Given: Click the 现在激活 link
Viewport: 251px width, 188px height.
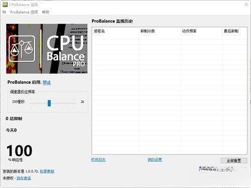Looking at the screenshot, I should click(24, 178).
